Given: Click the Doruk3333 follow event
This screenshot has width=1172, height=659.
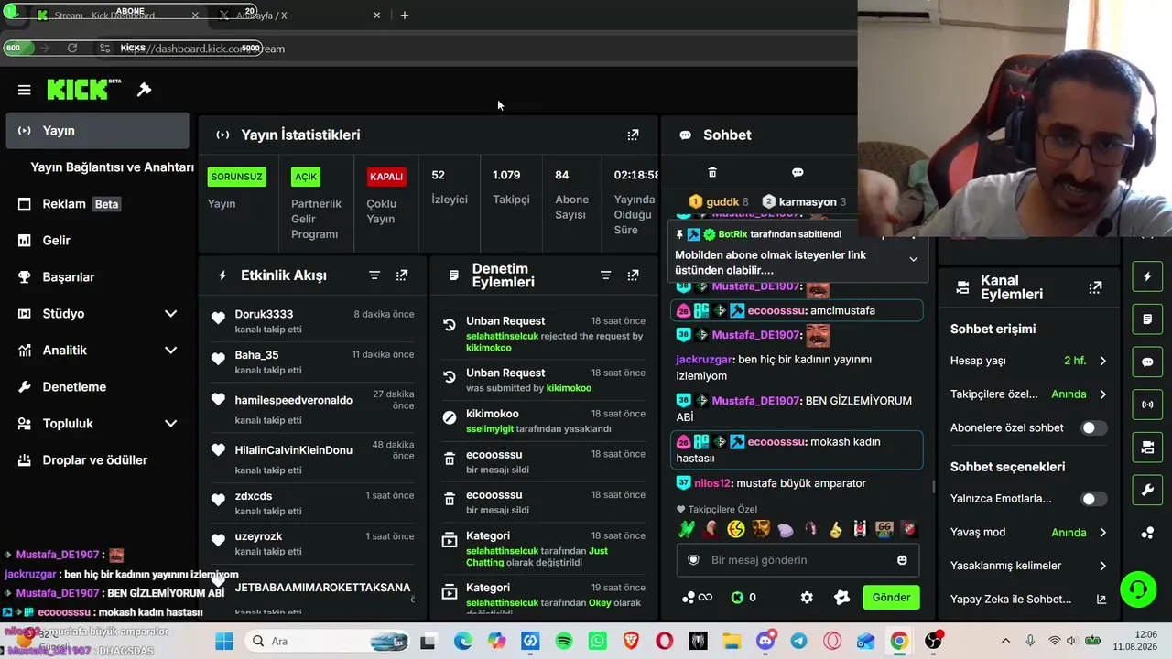Looking at the screenshot, I should click(x=312, y=323).
